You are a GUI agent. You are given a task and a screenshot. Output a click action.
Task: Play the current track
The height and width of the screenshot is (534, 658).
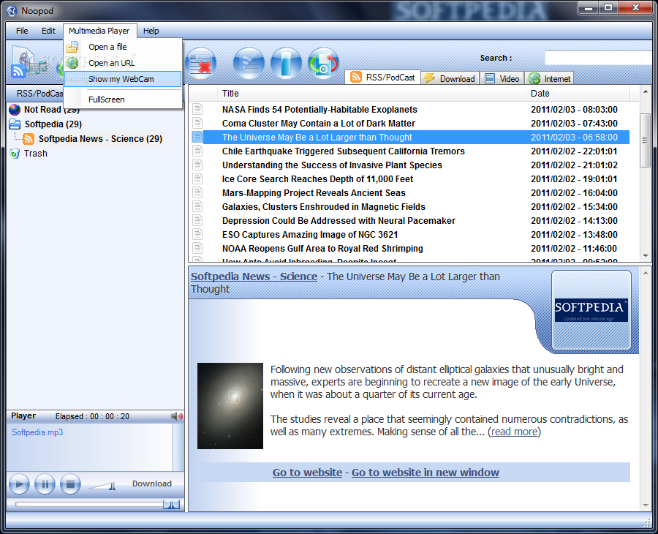tap(19, 484)
